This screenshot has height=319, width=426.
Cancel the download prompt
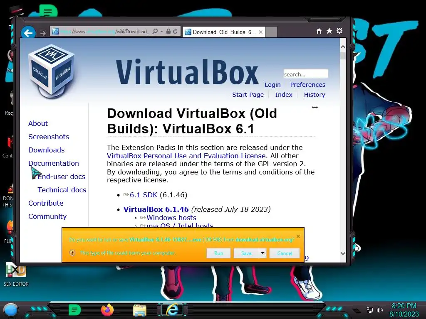tap(285, 253)
